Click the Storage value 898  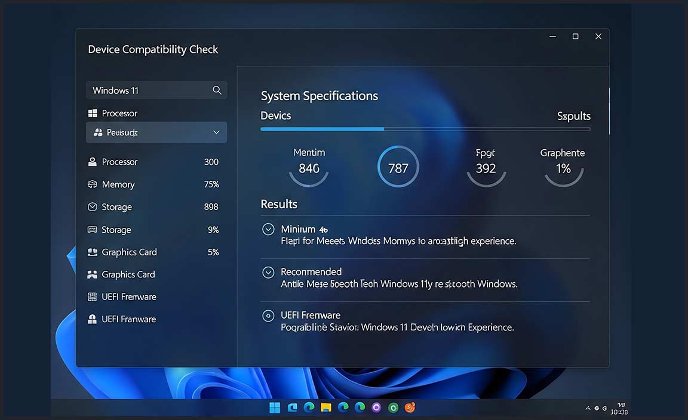(211, 206)
